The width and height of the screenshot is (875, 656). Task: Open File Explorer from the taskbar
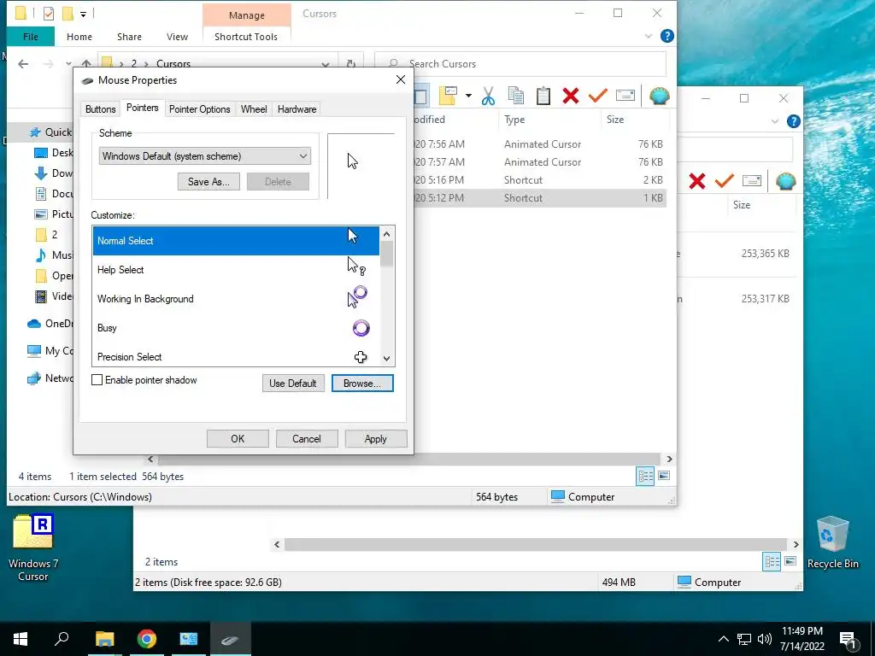(x=104, y=639)
